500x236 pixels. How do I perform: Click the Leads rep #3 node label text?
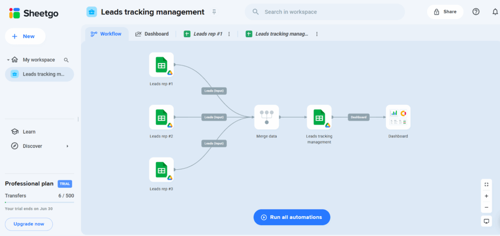tap(161, 189)
